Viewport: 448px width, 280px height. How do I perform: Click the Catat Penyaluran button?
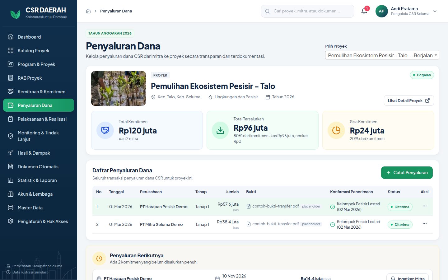[407, 173]
